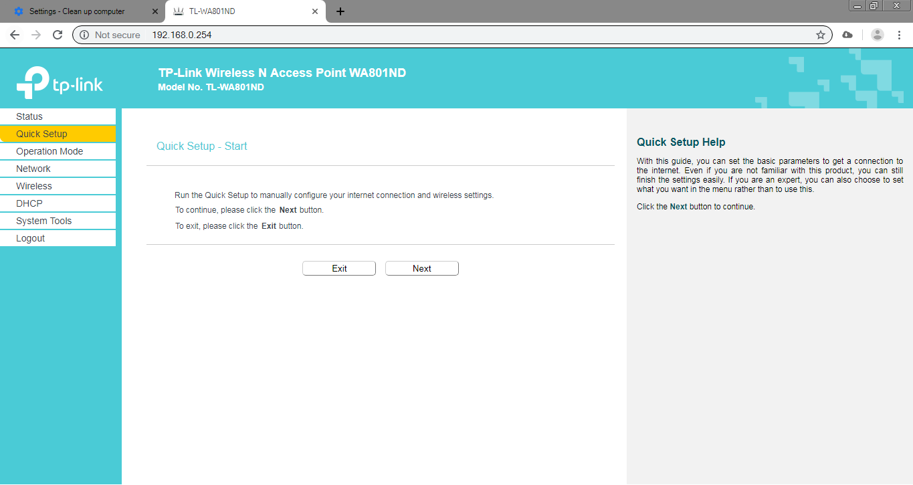Select the TL-WA801ND tab

pyautogui.click(x=245, y=11)
